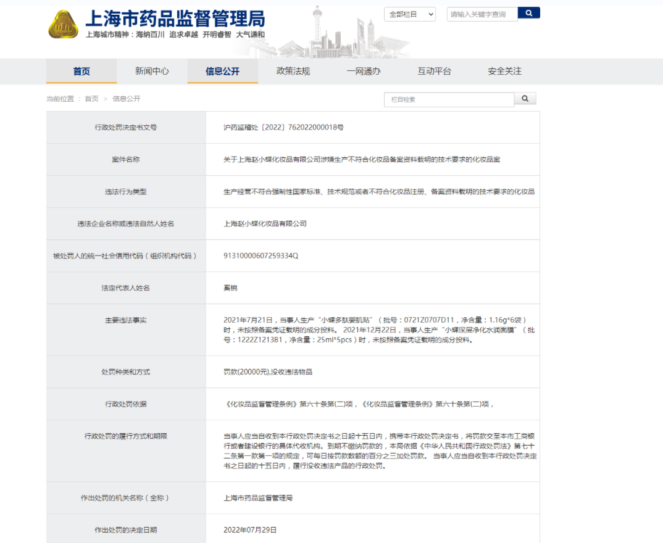The height and width of the screenshot is (543, 663).
Task: Click the 处罚种类和方式 row label
Action: click(125, 372)
